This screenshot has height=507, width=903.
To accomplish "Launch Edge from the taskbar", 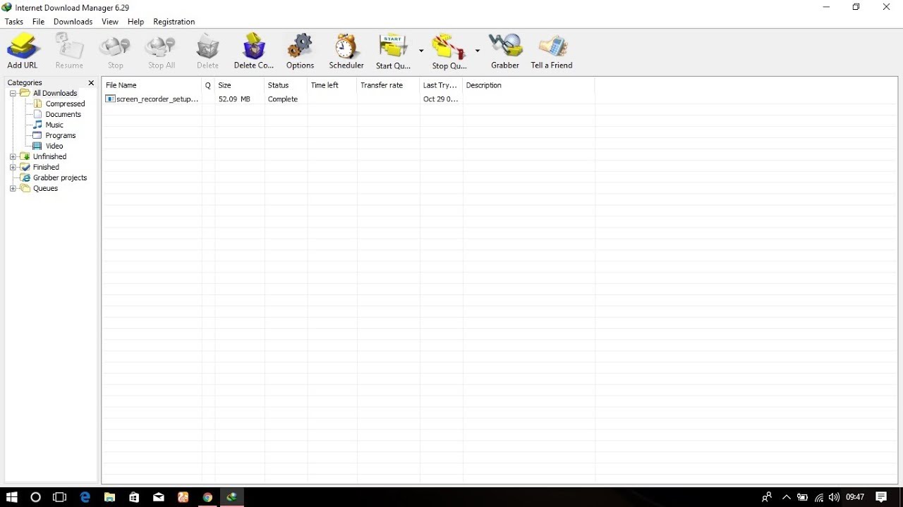I will pos(85,497).
